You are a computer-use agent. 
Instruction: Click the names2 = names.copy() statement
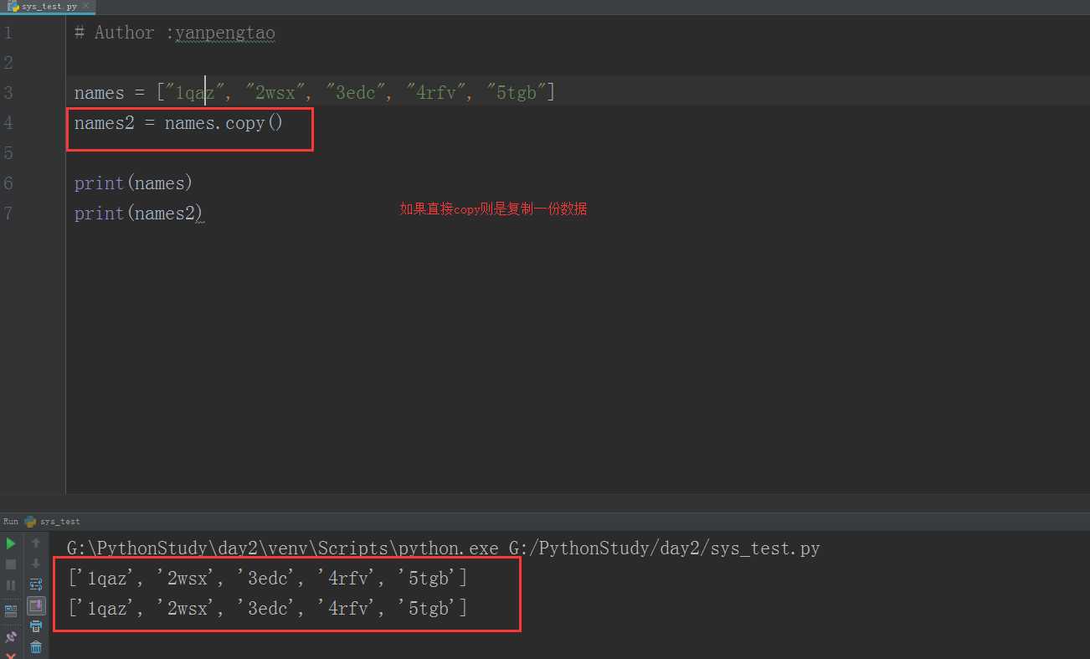[x=178, y=123]
